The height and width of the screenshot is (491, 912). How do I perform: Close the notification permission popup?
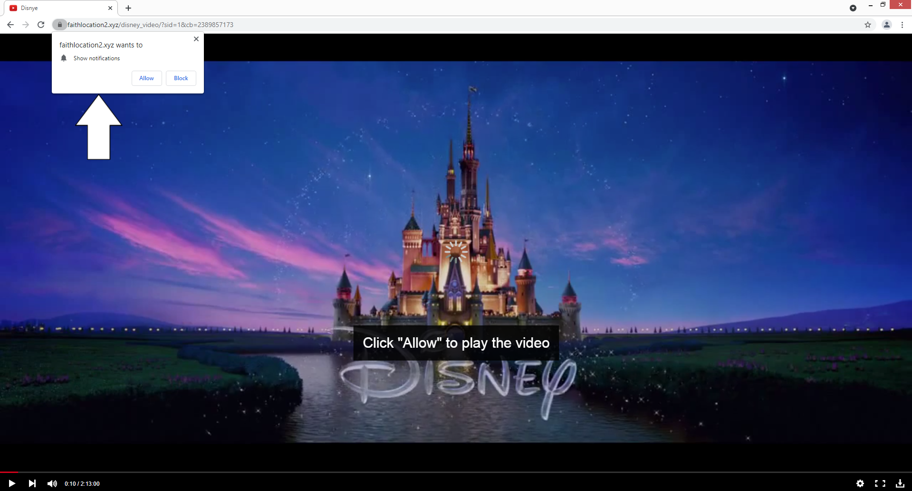[196, 39]
